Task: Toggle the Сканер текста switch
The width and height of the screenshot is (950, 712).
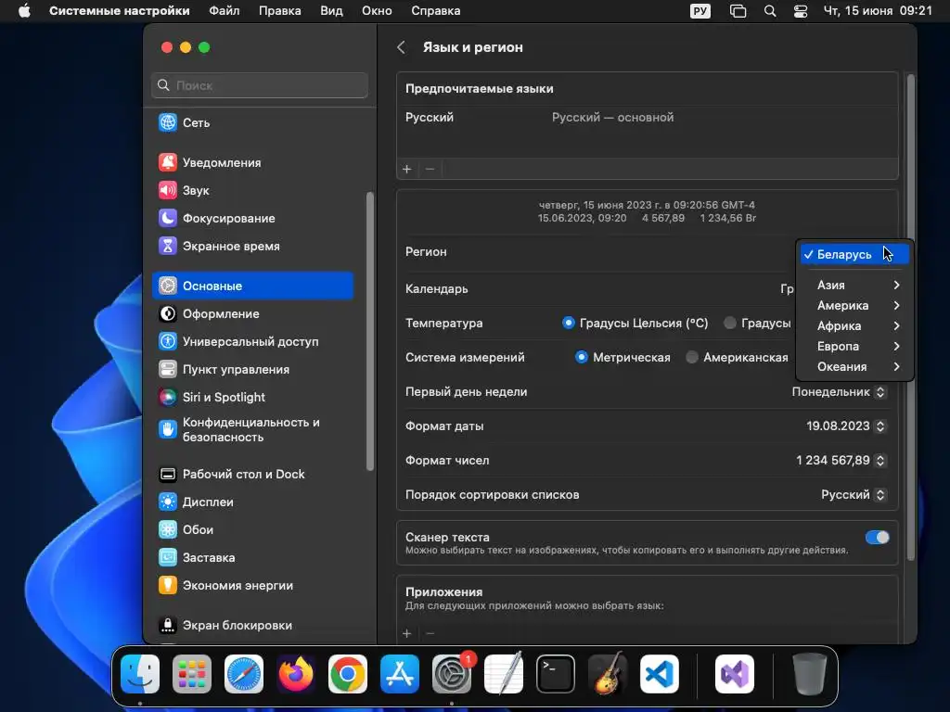Action: click(x=878, y=537)
